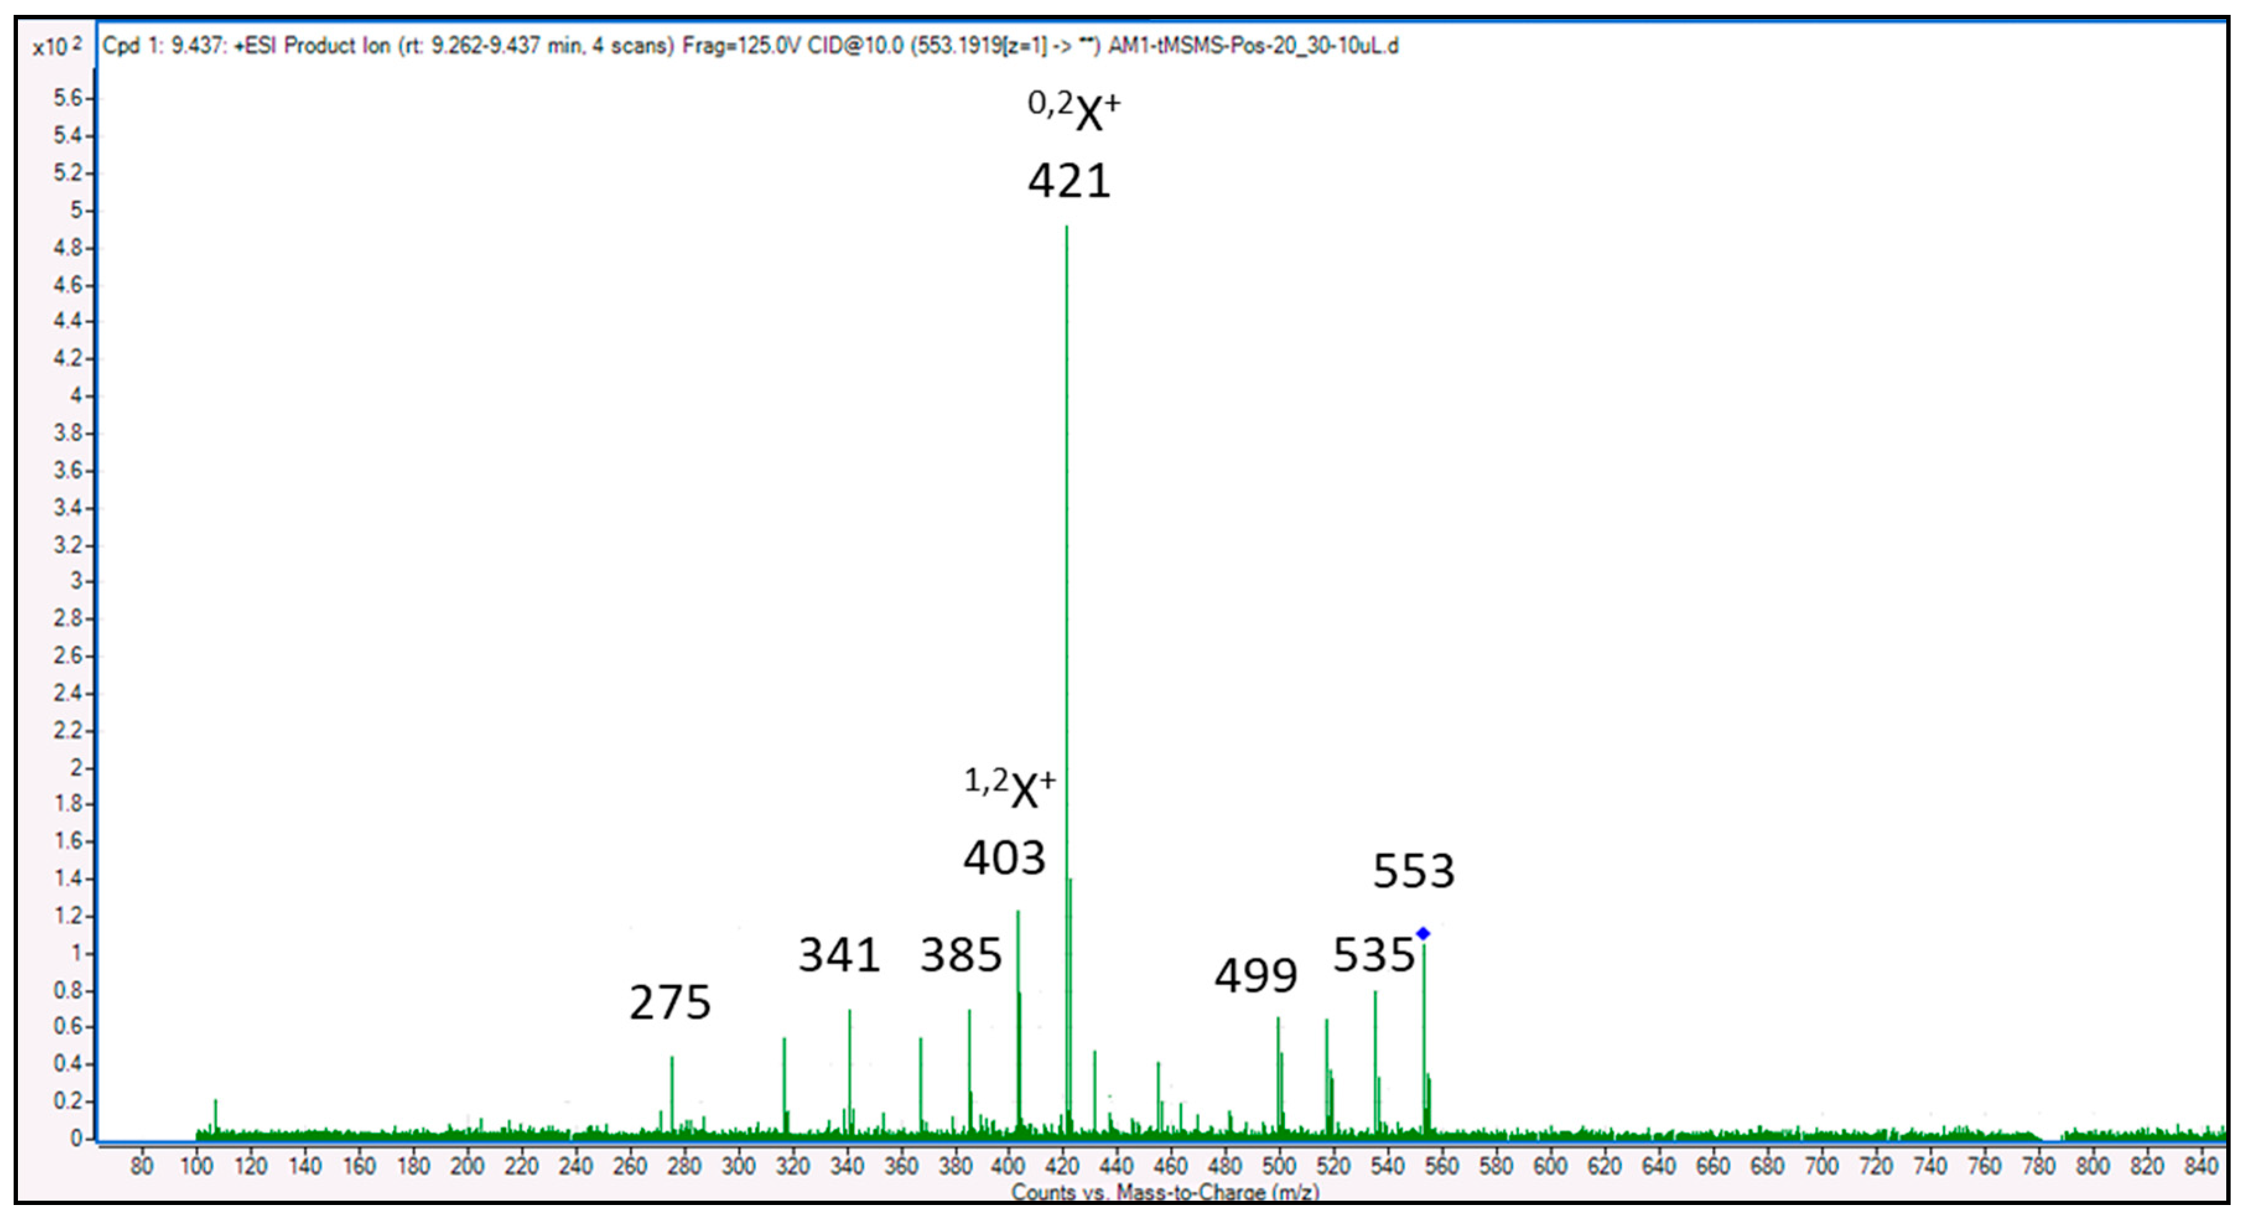Click the spectrum title text starting with Cpd 1
This screenshot has height=1218, width=2243.
(x=750, y=46)
